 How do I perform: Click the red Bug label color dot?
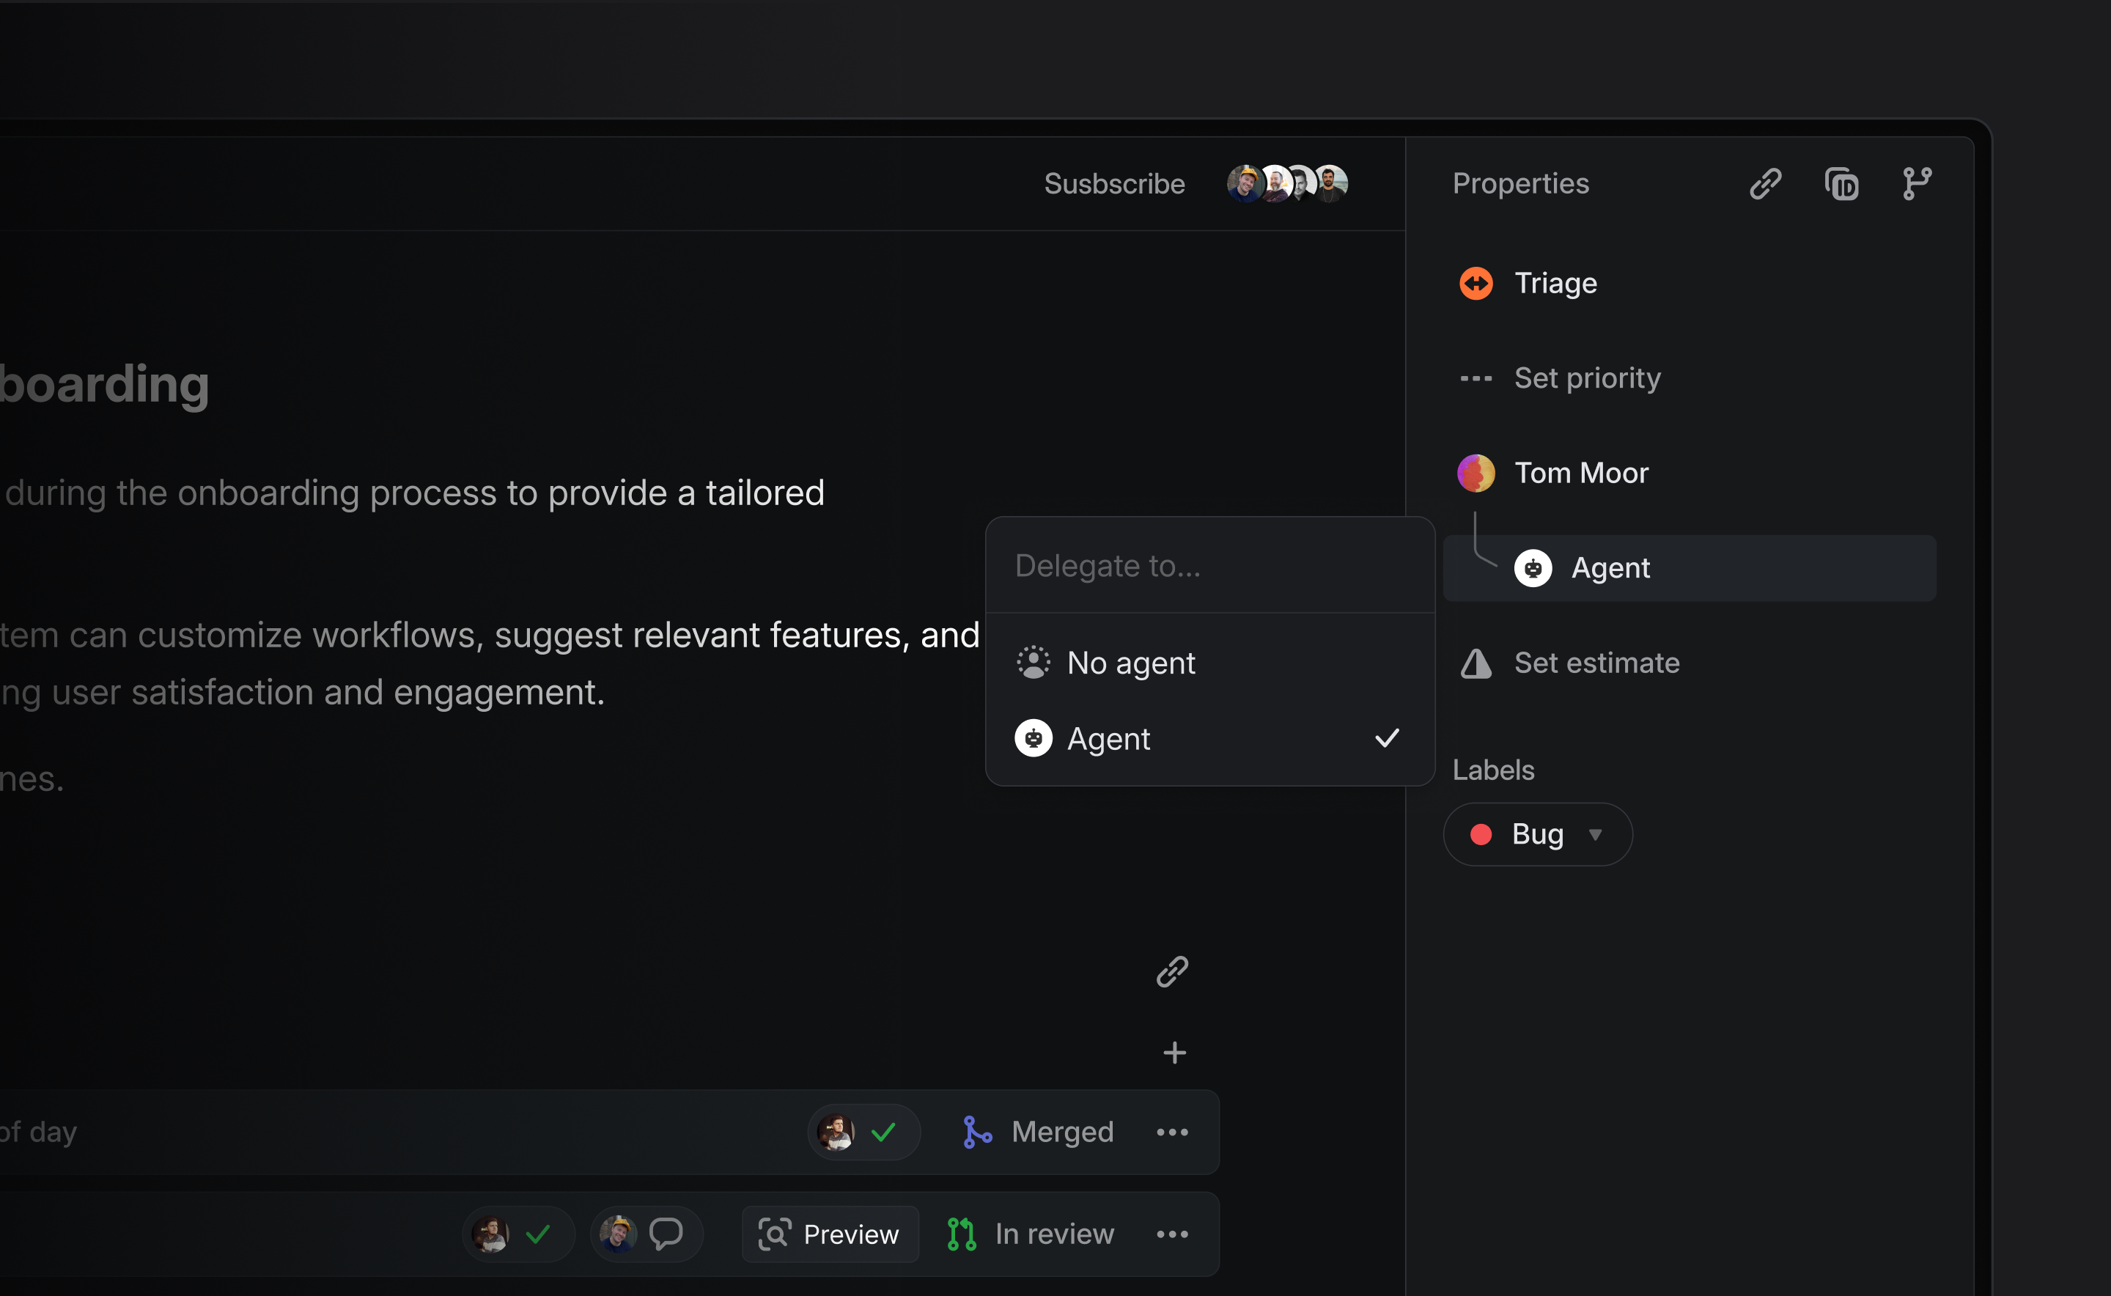[x=1480, y=835]
